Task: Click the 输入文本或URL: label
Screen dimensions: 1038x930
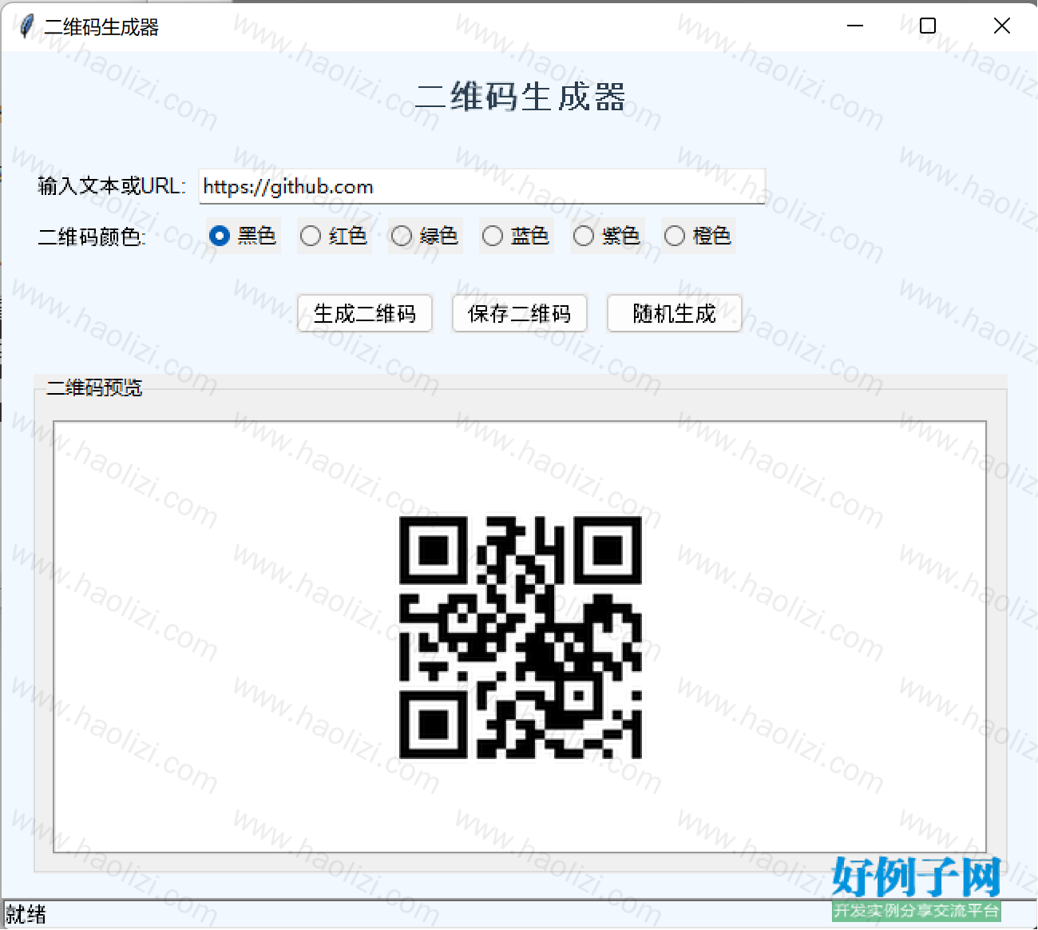Action: click(112, 186)
